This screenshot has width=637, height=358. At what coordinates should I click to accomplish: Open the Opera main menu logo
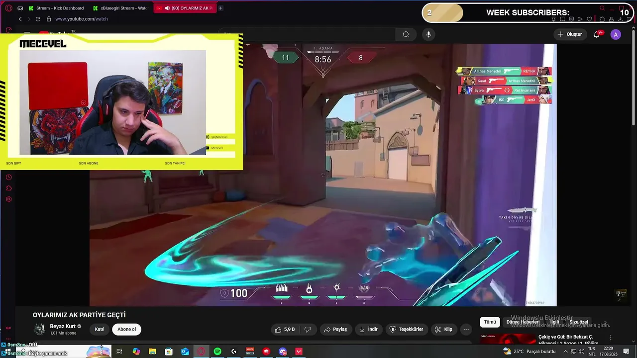click(8, 8)
